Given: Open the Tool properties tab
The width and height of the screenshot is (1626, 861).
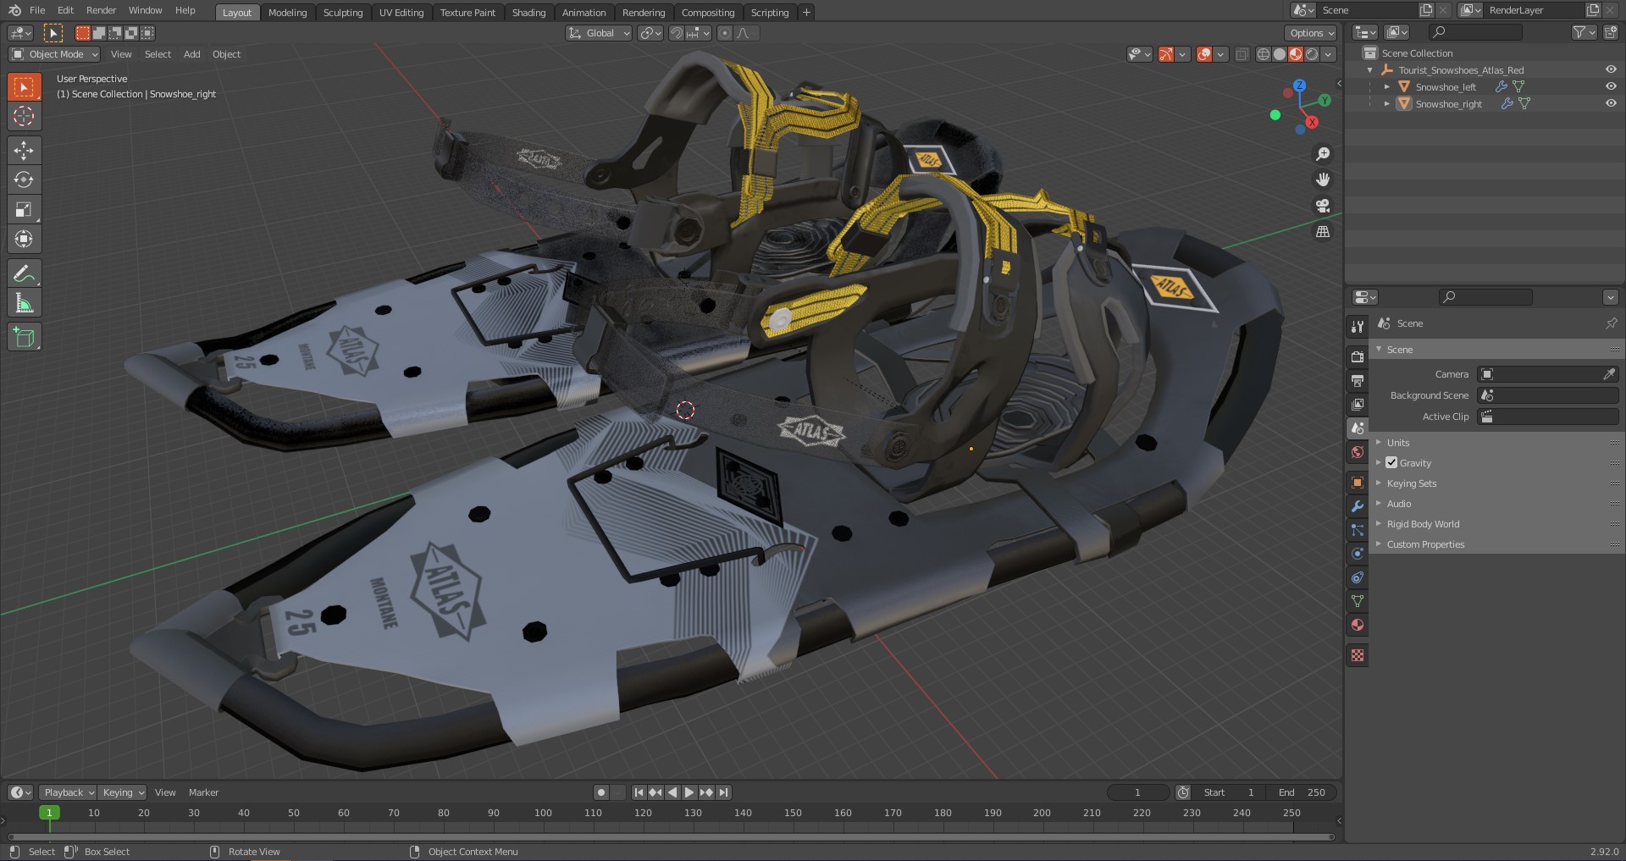Looking at the screenshot, I should pyautogui.click(x=1358, y=327).
